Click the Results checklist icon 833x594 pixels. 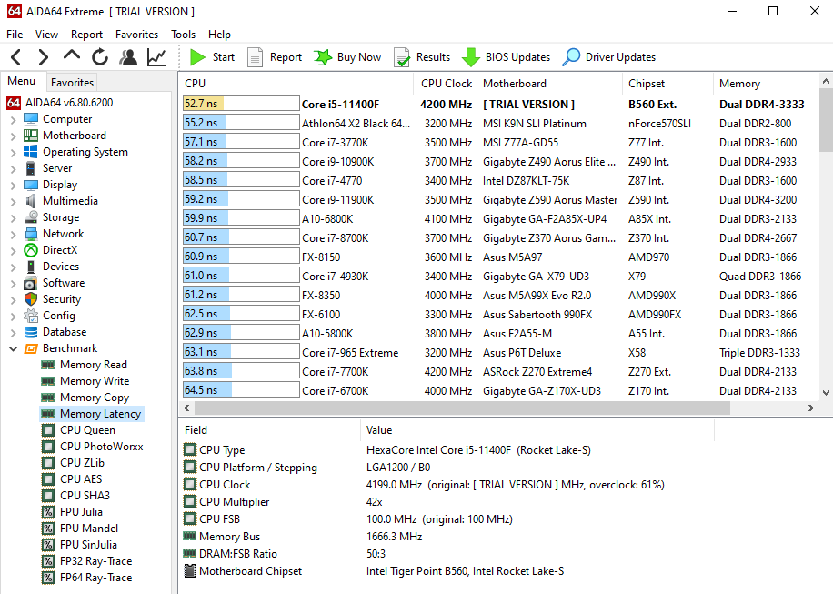coord(402,56)
